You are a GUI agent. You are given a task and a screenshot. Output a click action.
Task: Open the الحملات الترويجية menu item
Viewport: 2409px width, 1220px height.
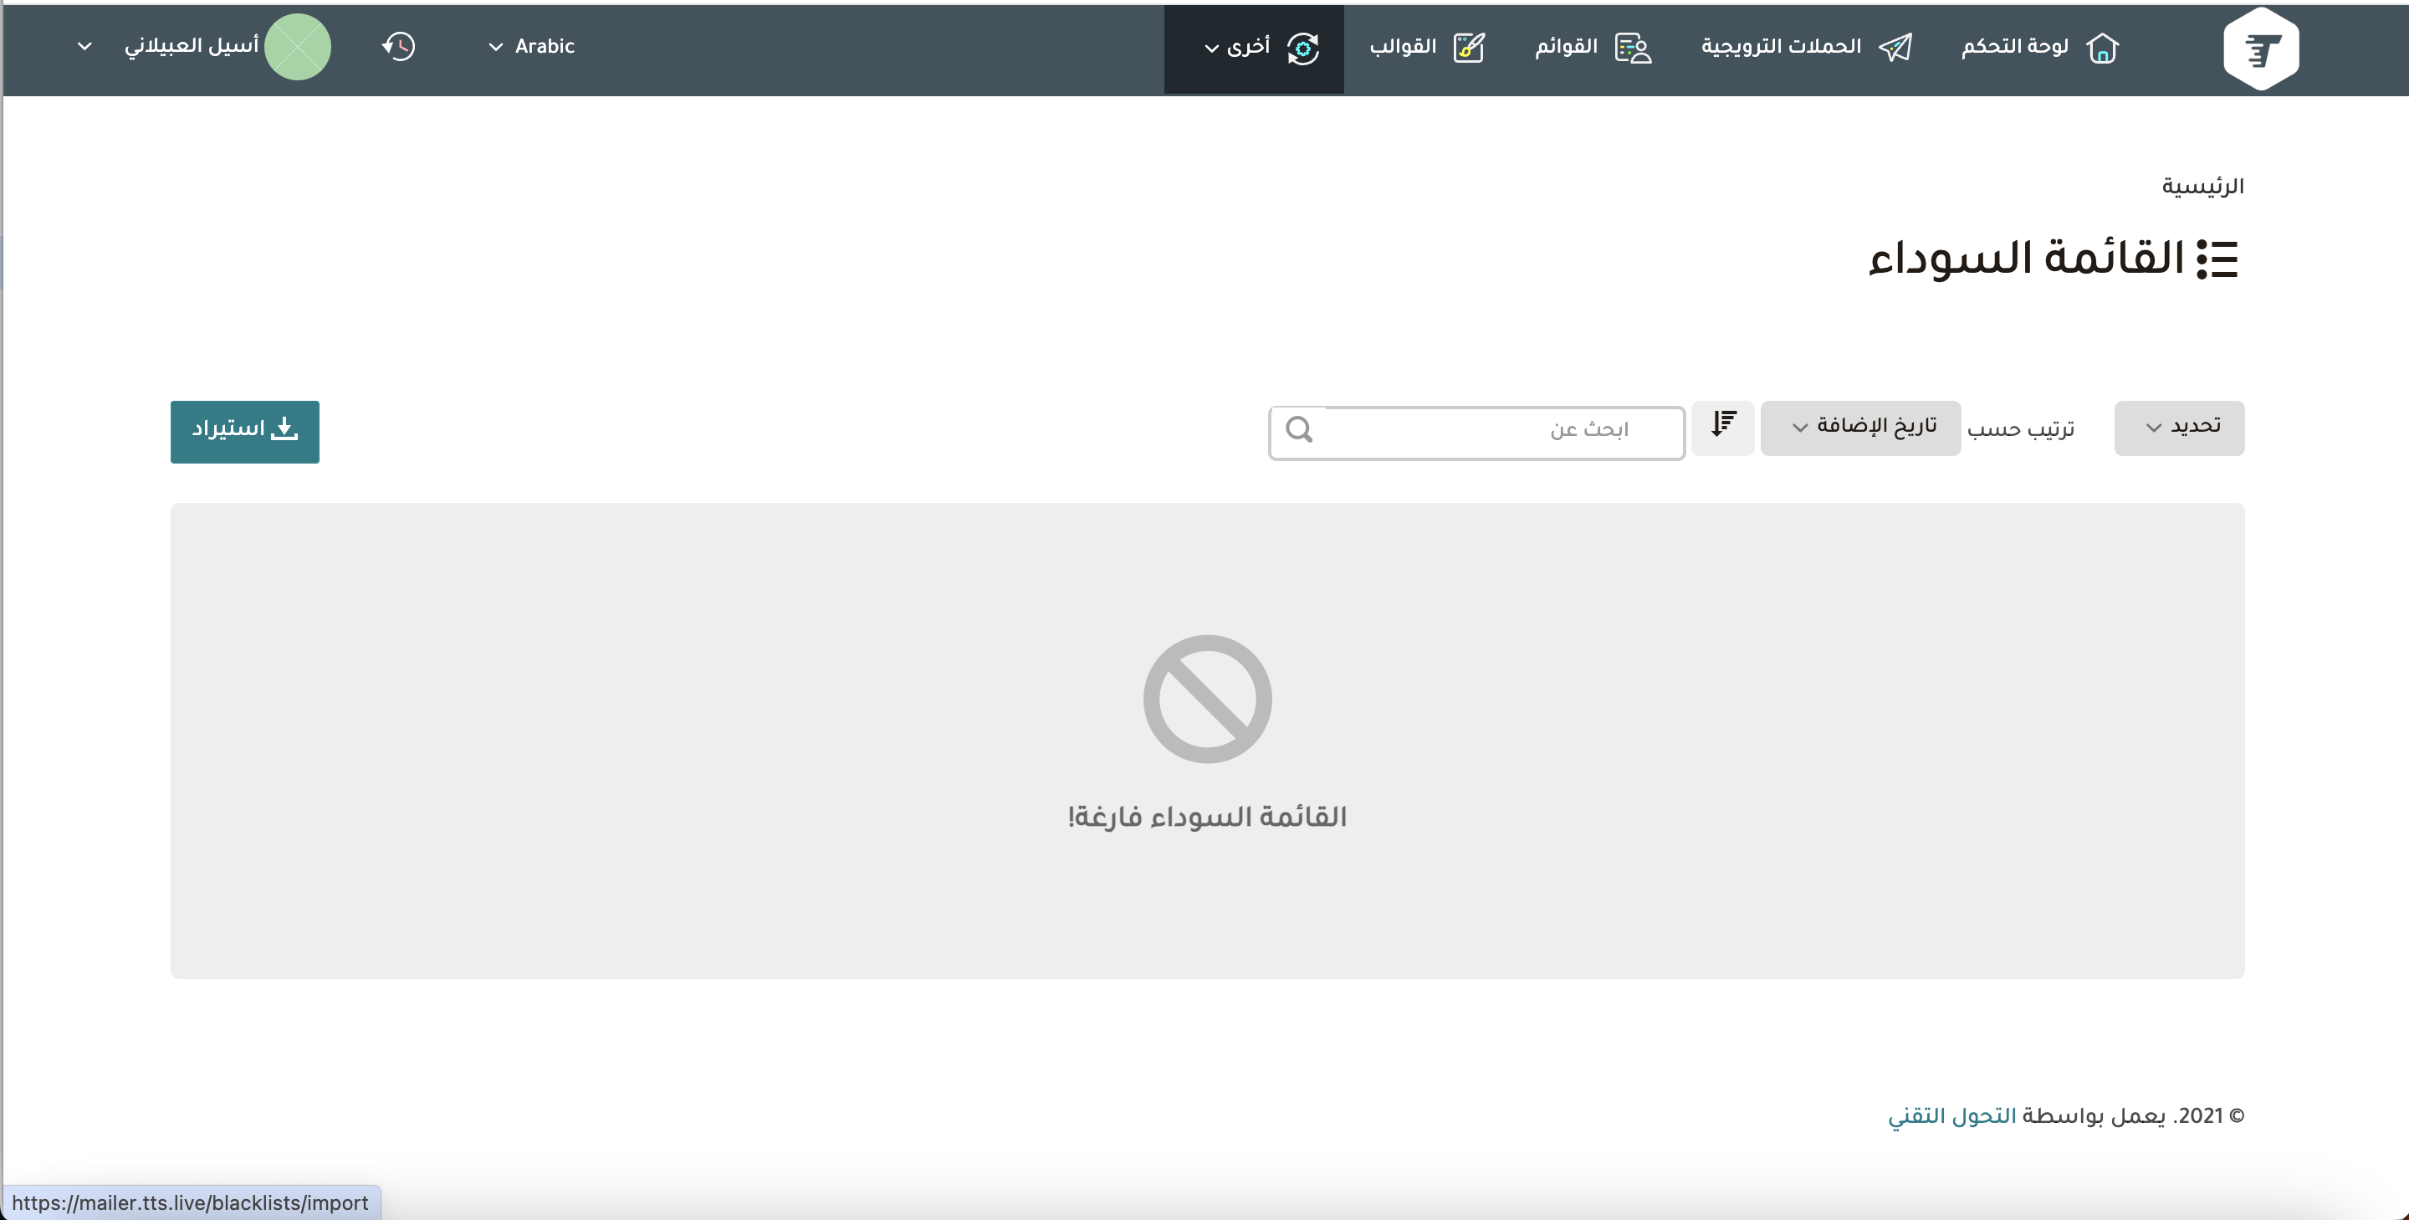coord(1781,46)
